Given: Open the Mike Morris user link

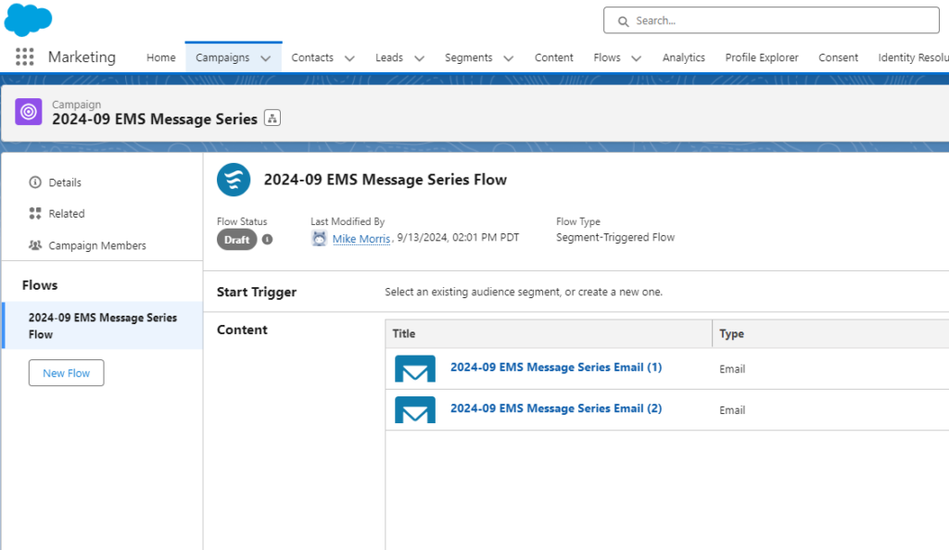Looking at the screenshot, I should 362,238.
